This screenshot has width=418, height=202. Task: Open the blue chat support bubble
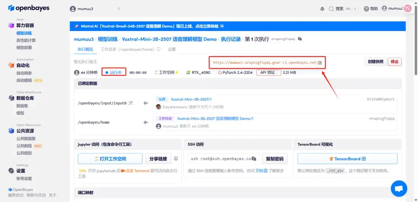pyautogui.click(x=399, y=189)
